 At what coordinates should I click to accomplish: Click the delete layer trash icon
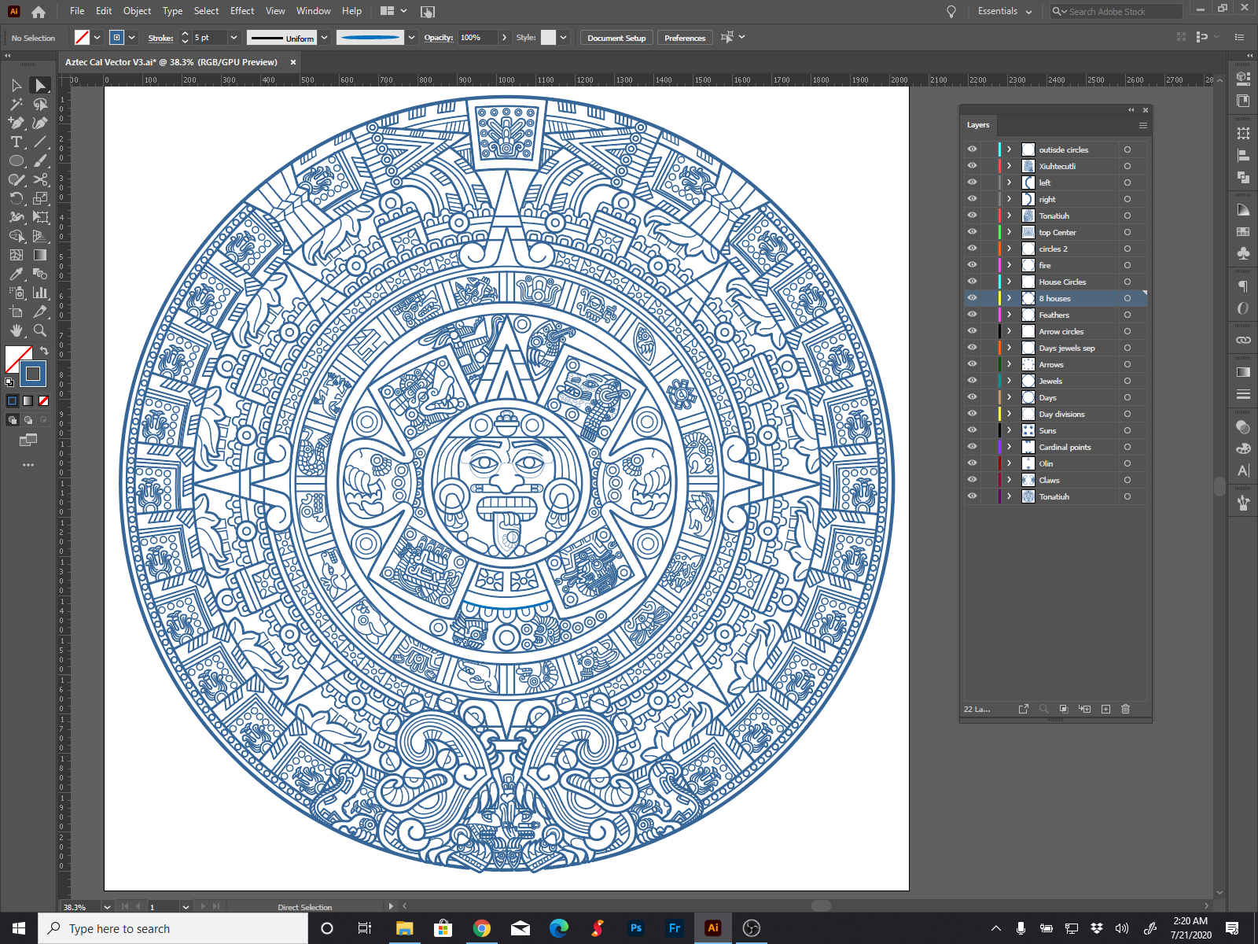click(x=1125, y=709)
